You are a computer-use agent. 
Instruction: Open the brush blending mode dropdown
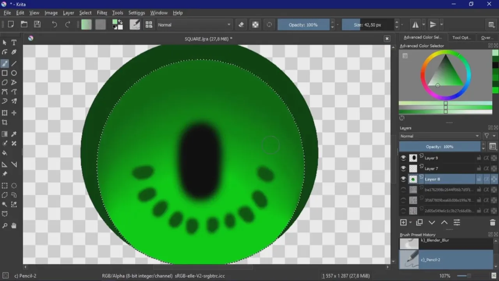point(194,25)
